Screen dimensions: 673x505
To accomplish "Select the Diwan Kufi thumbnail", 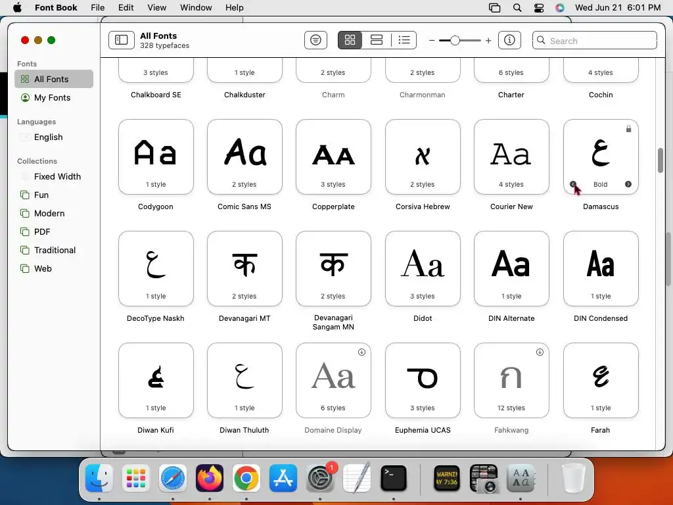I will click(156, 380).
